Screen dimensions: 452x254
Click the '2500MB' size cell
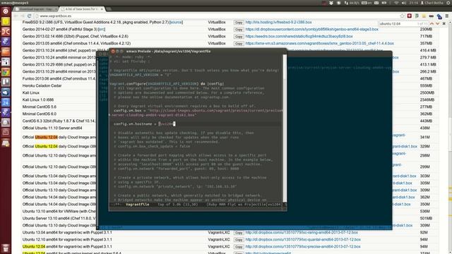click(x=427, y=92)
